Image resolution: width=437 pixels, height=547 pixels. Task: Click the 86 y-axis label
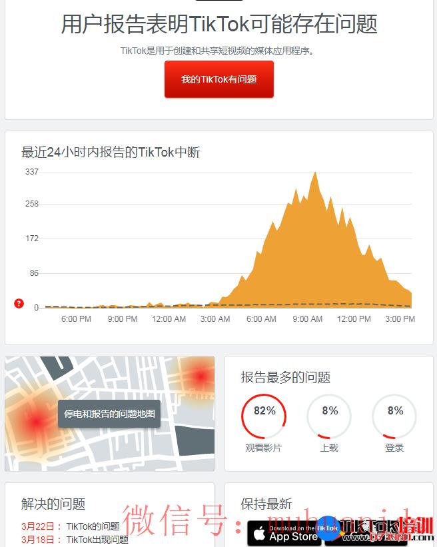tap(34, 273)
